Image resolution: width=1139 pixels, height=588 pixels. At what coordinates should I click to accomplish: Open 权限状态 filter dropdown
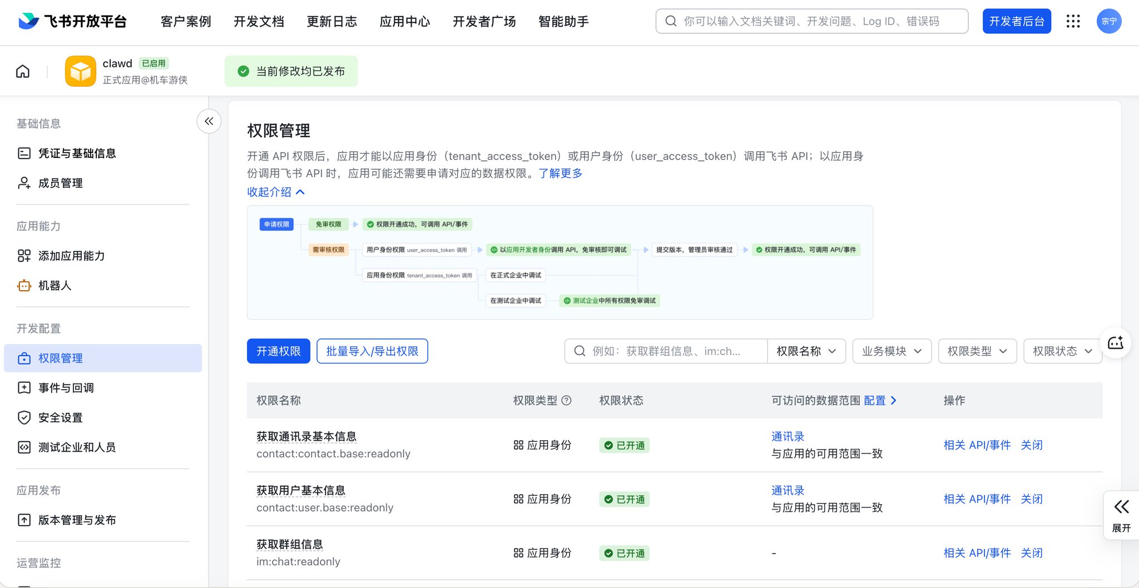tap(1063, 351)
